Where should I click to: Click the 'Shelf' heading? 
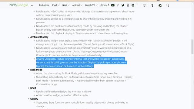(33, 88)
